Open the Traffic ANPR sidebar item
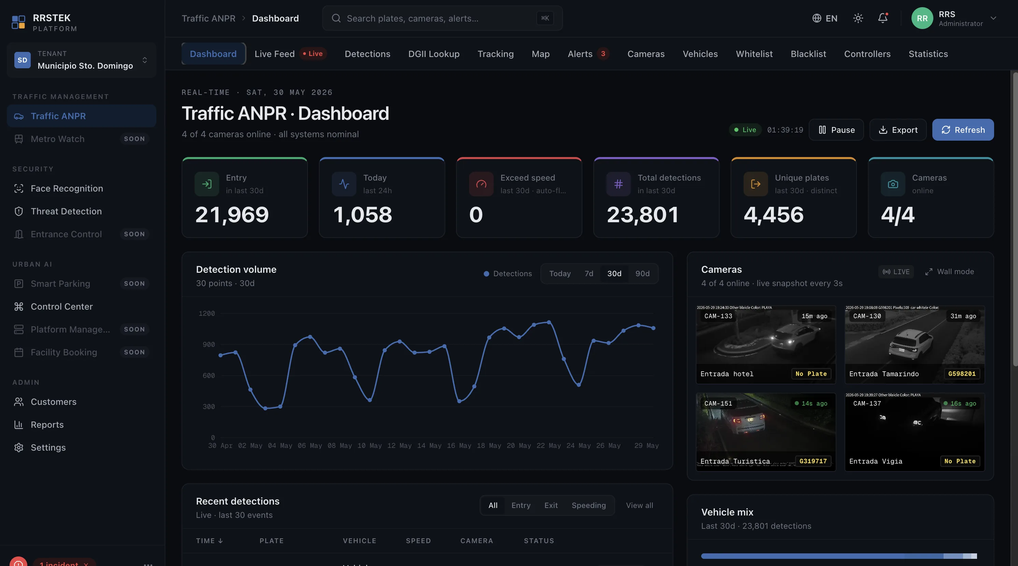This screenshot has height=566, width=1018. (x=81, y=116)
